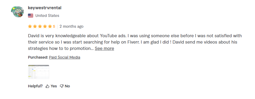255x99 pixels.
Task: Click the first rating star
Action: tap(30, 26)
